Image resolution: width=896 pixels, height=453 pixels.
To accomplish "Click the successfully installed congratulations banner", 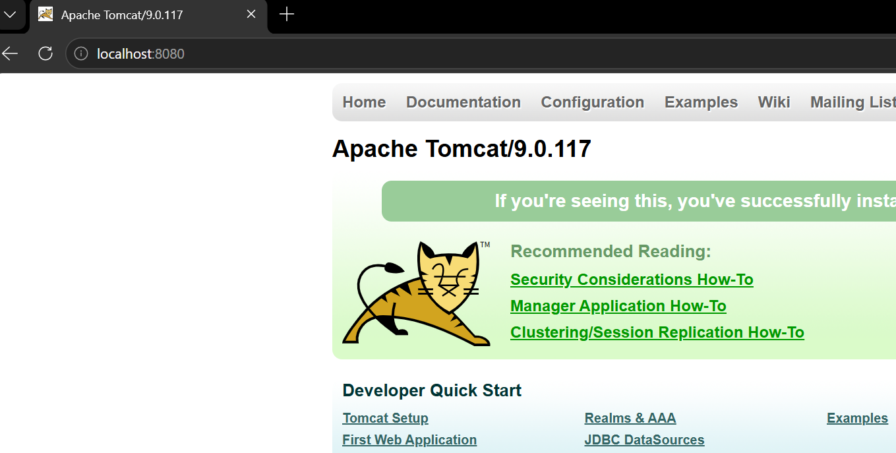I will [639, 201].
